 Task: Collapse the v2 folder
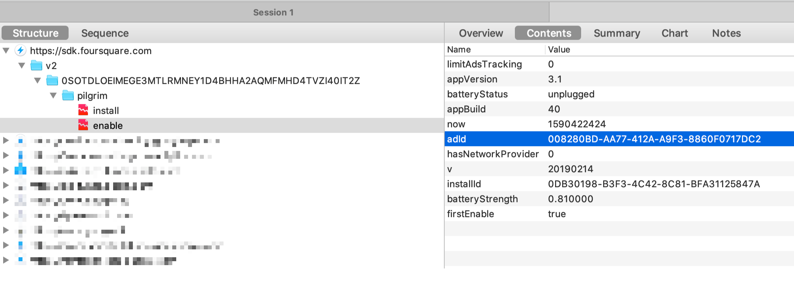22,65
